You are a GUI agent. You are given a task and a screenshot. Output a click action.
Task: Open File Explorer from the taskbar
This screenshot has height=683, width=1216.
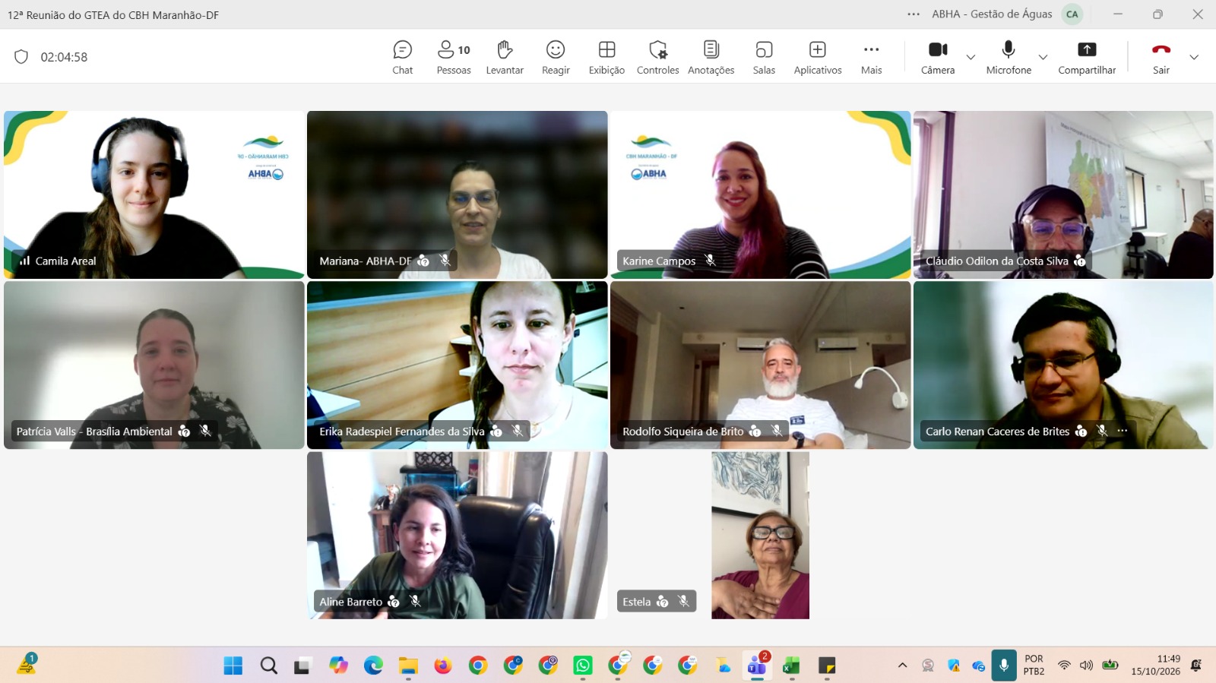click(x=408, y=666)
